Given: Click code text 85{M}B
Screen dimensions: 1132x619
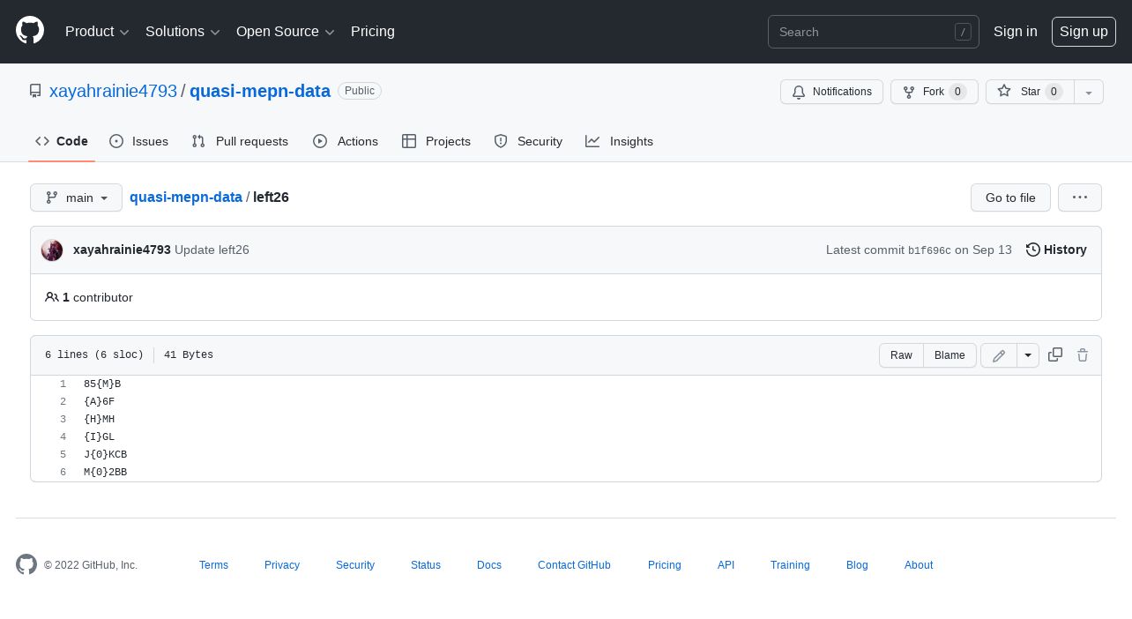Looking at the screenshot, I should (102, 384).
